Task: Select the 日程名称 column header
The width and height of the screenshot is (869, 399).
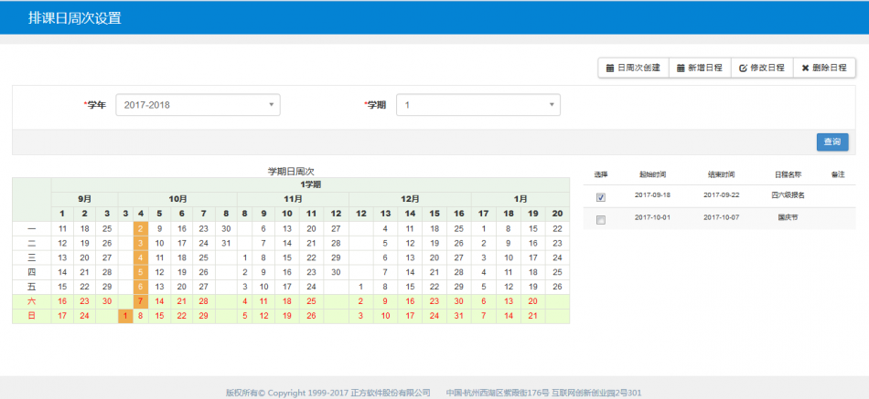Action: pos(787,174)
